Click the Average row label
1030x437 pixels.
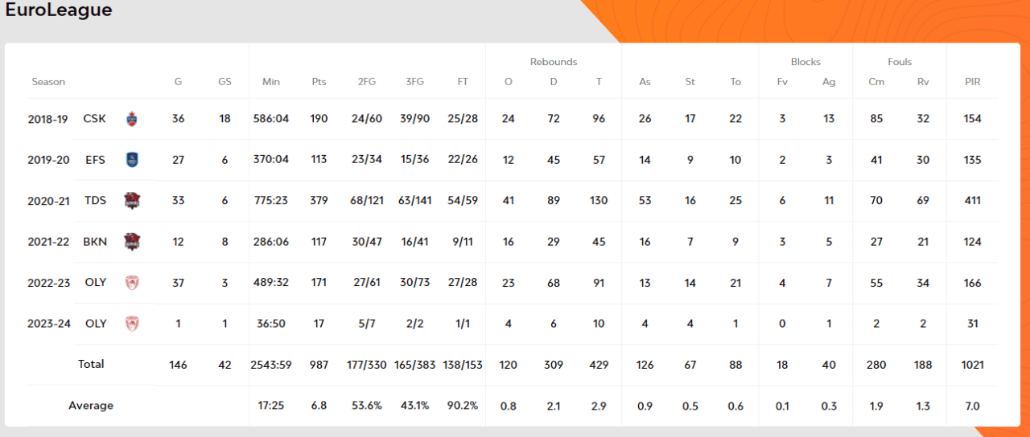91,406
